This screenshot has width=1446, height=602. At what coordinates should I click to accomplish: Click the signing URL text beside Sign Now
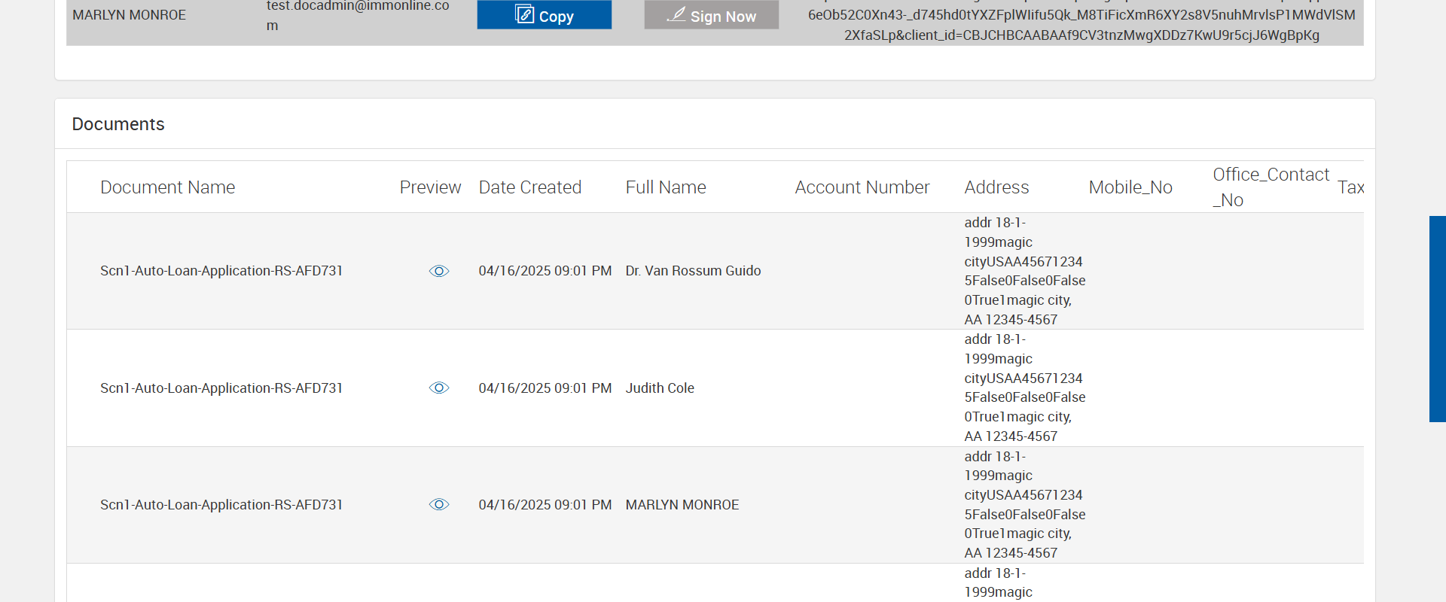coord(1081,21)
